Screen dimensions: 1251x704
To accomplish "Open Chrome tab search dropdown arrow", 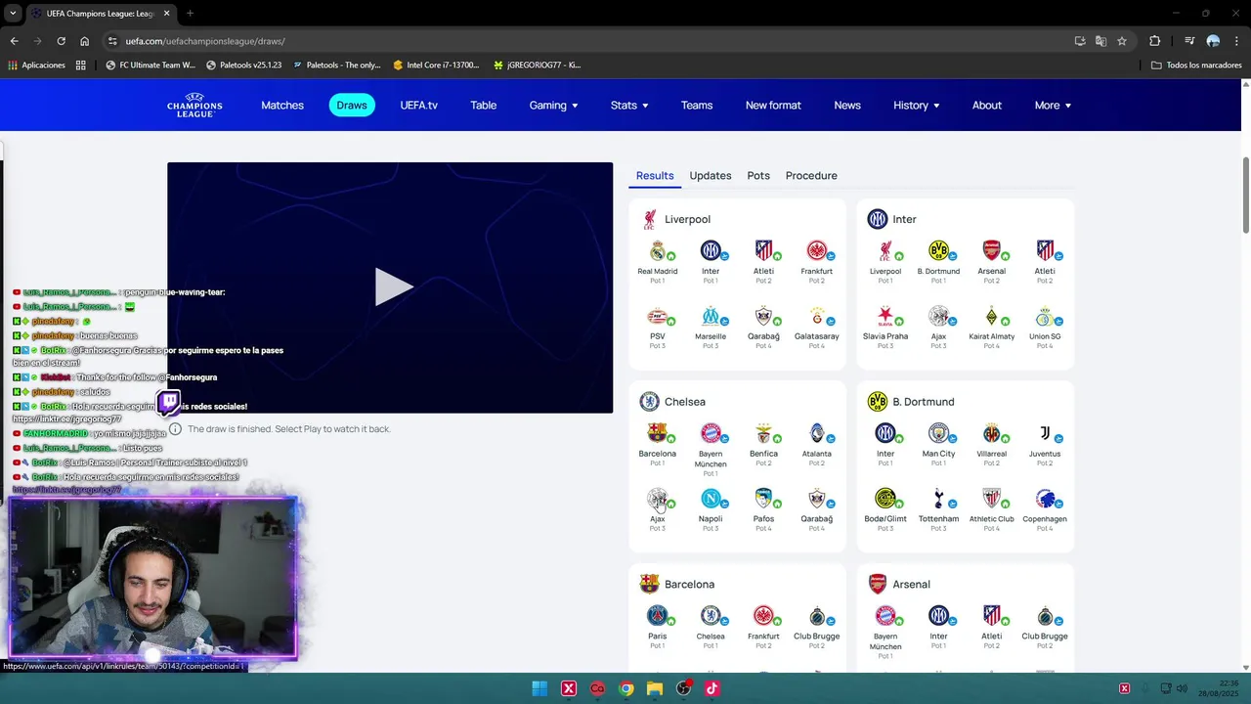I will [13, 14].
